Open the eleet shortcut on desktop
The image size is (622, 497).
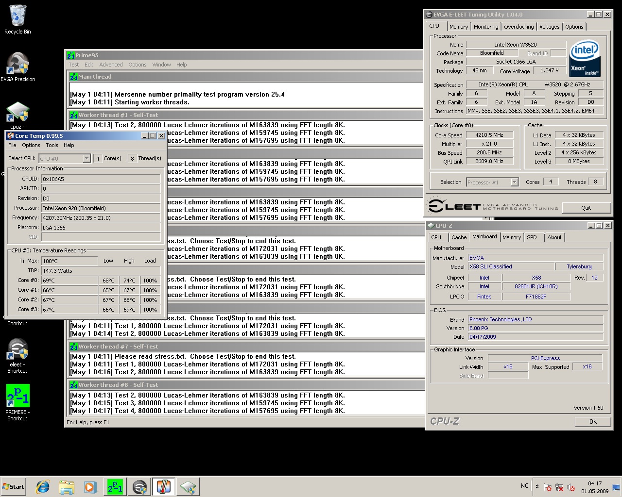[x=17, y=356]
